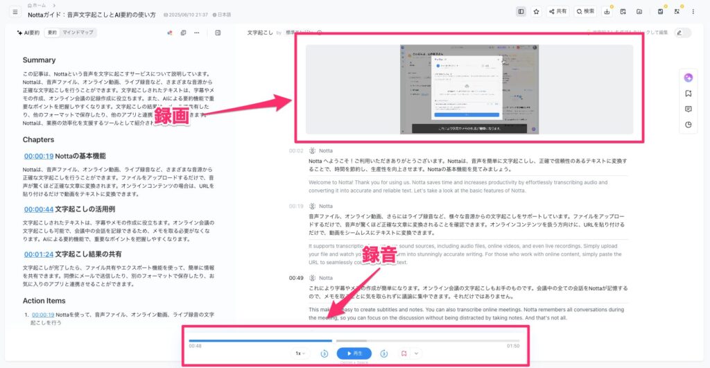Image resolution: width=710 pixels, height=368 pixels.
Task: Jump to chapter timestamp 00:00:19
Action: (x=39, y=156)
